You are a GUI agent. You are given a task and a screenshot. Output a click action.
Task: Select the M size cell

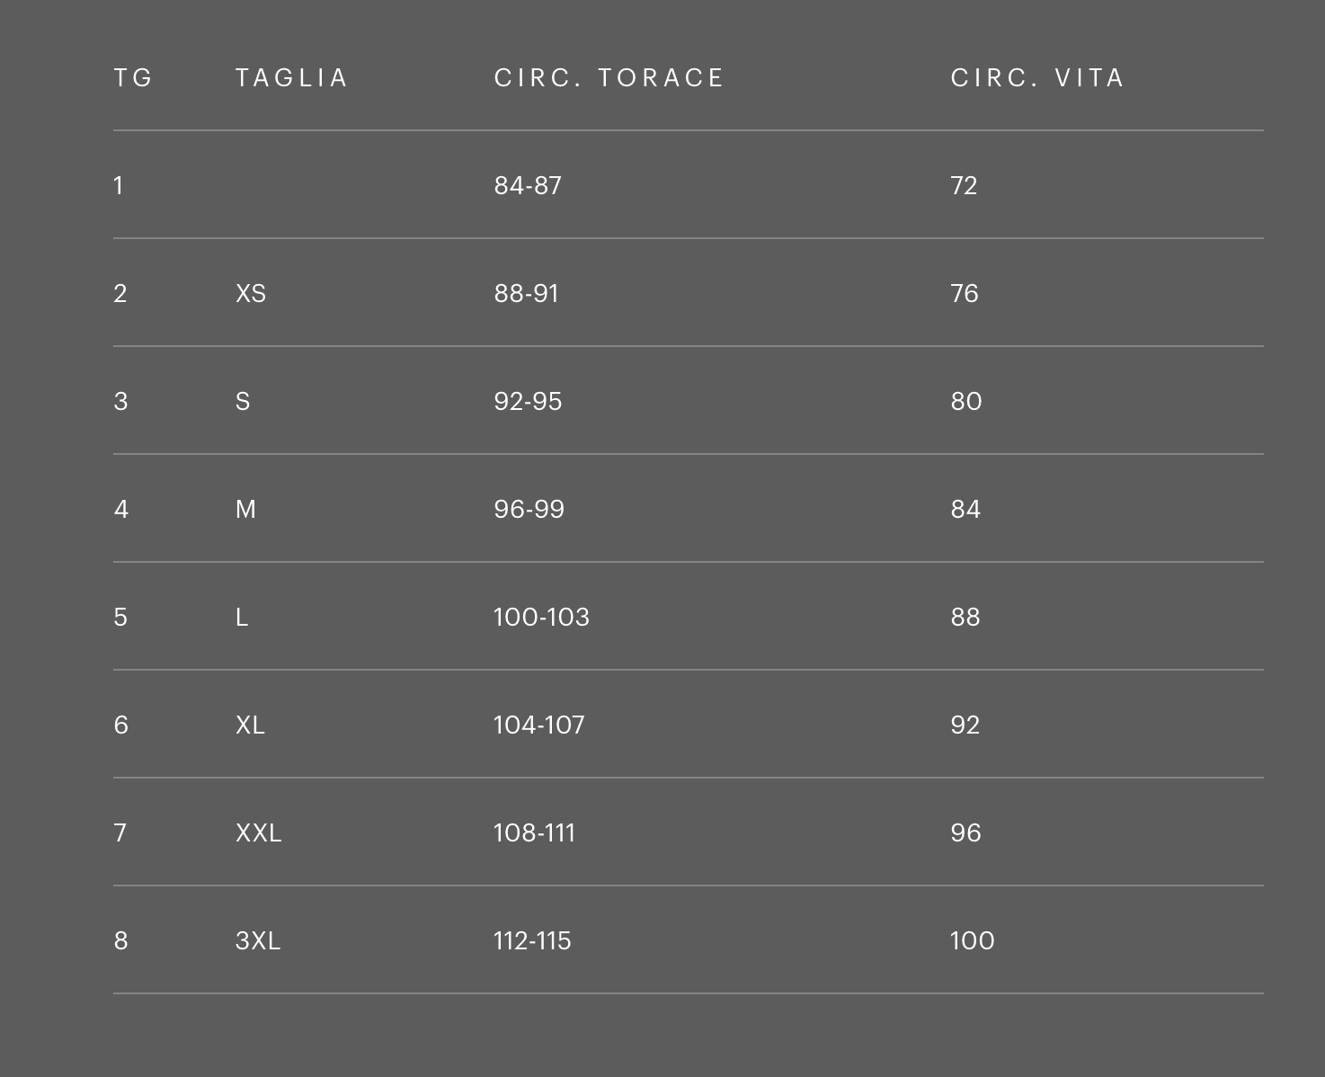pos(245,510)
